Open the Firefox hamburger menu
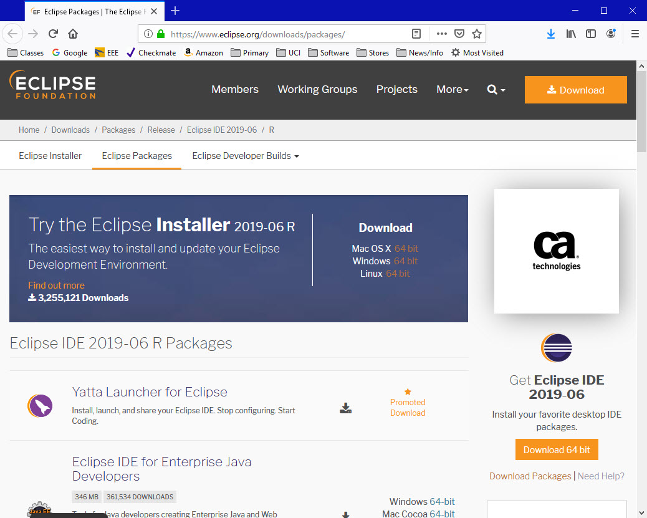The width and height of the screenshot is (647, 518). [x=635, y=34]
